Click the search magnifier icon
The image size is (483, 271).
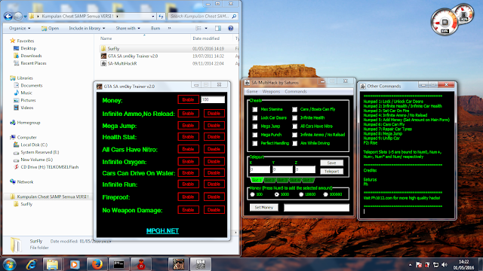(x=234, y=16)
